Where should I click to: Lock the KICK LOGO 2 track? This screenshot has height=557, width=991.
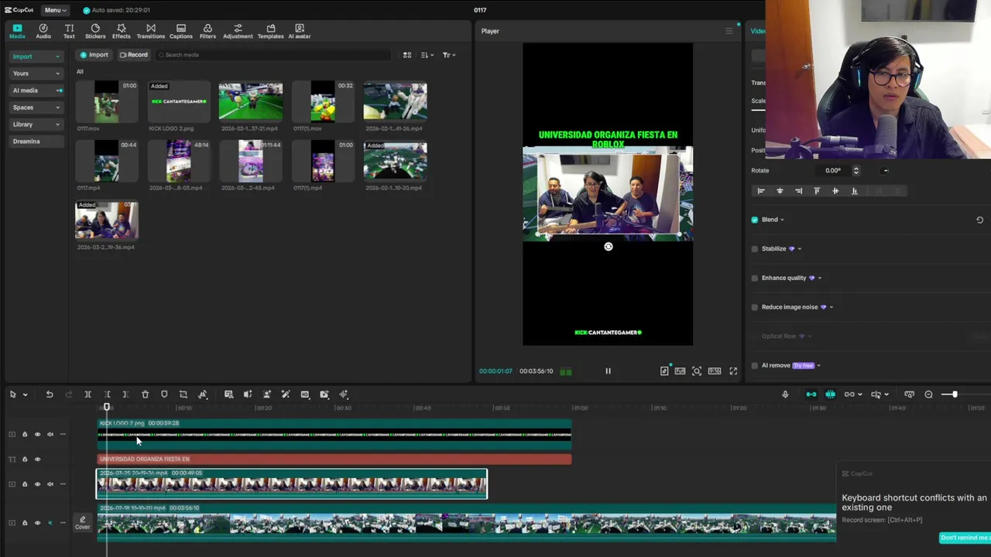tap(25, 435)
